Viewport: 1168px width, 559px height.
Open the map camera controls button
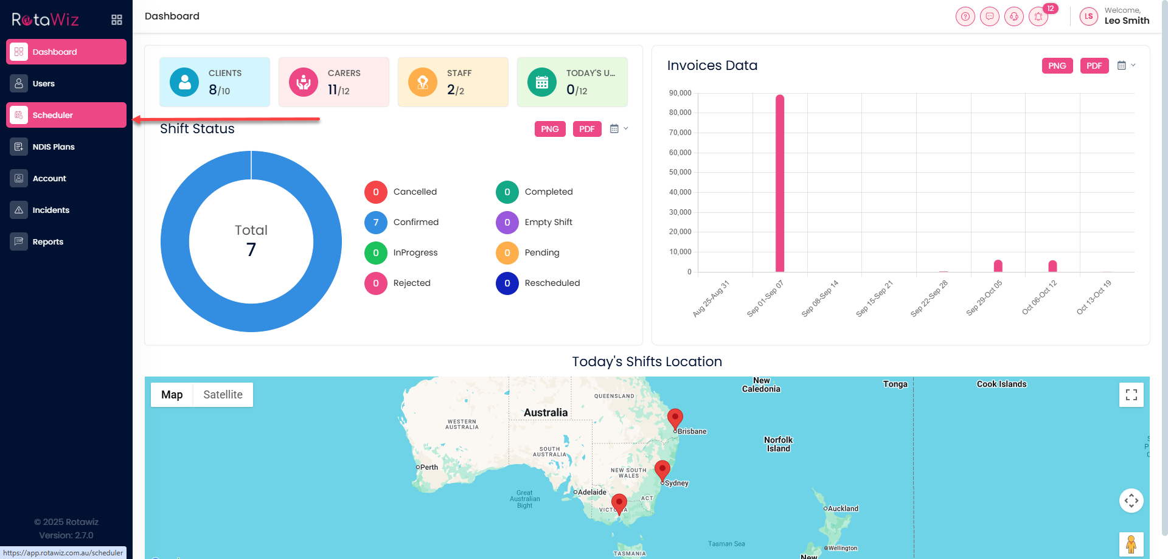pos(1131,501)
